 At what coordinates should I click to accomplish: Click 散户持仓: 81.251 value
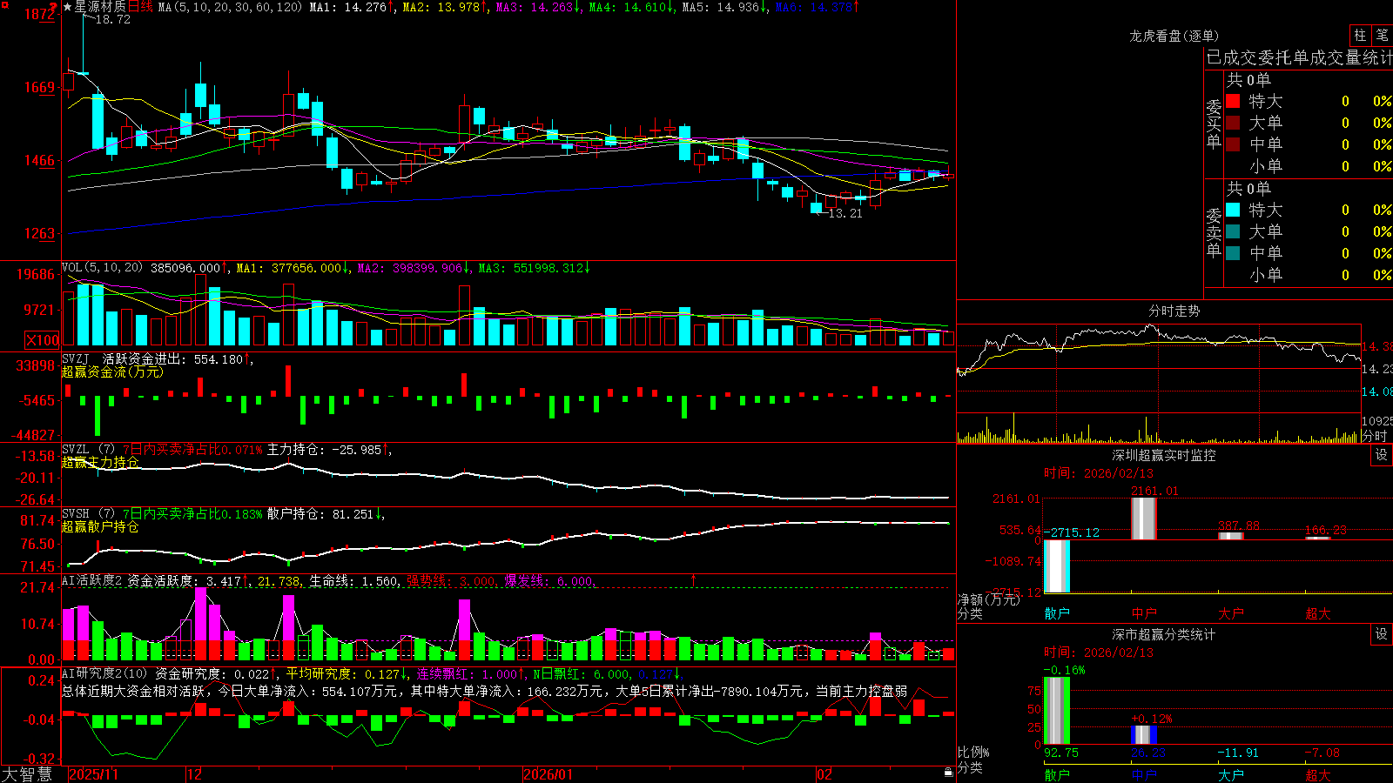320,514
